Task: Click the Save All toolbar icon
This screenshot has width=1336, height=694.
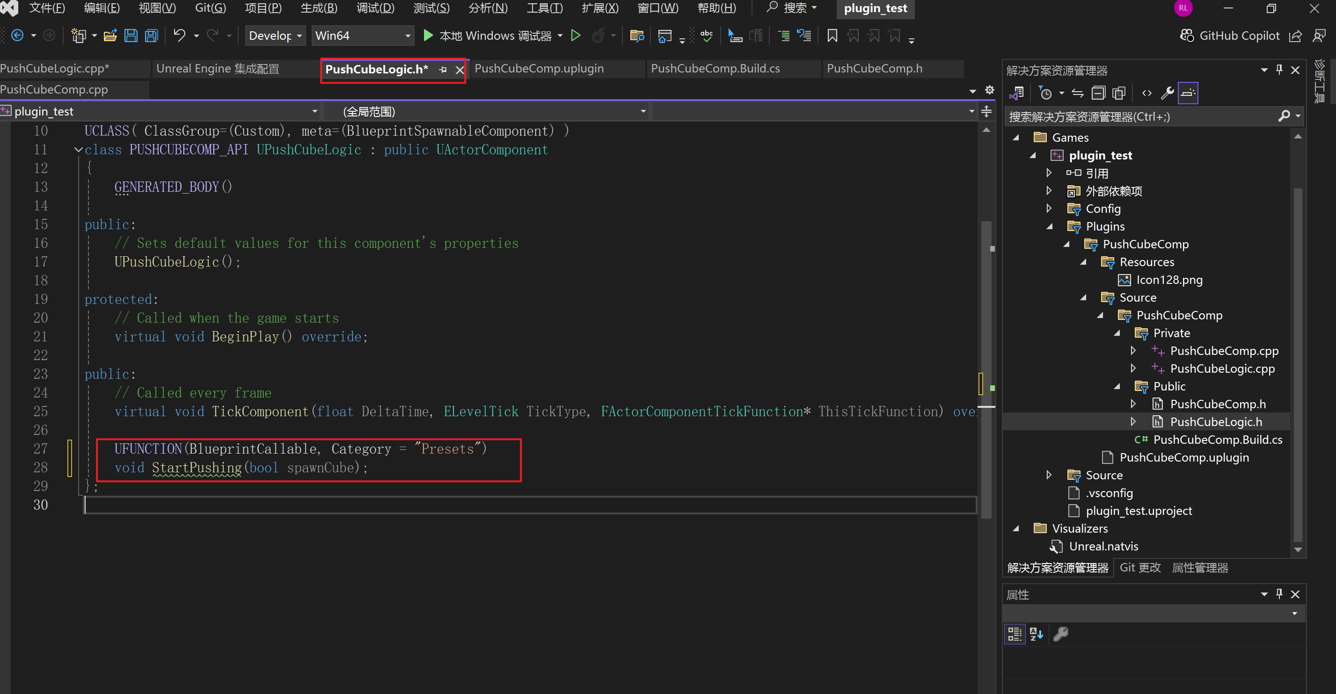Action: point(152,36)
